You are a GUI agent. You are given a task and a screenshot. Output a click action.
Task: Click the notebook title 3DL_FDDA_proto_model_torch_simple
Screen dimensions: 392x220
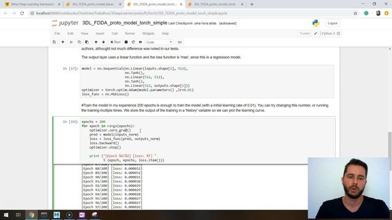(125, 23)
